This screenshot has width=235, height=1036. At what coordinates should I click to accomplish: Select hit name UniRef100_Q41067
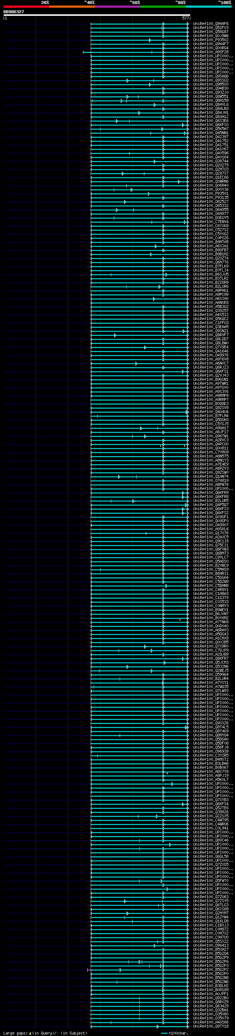(211, 149)
